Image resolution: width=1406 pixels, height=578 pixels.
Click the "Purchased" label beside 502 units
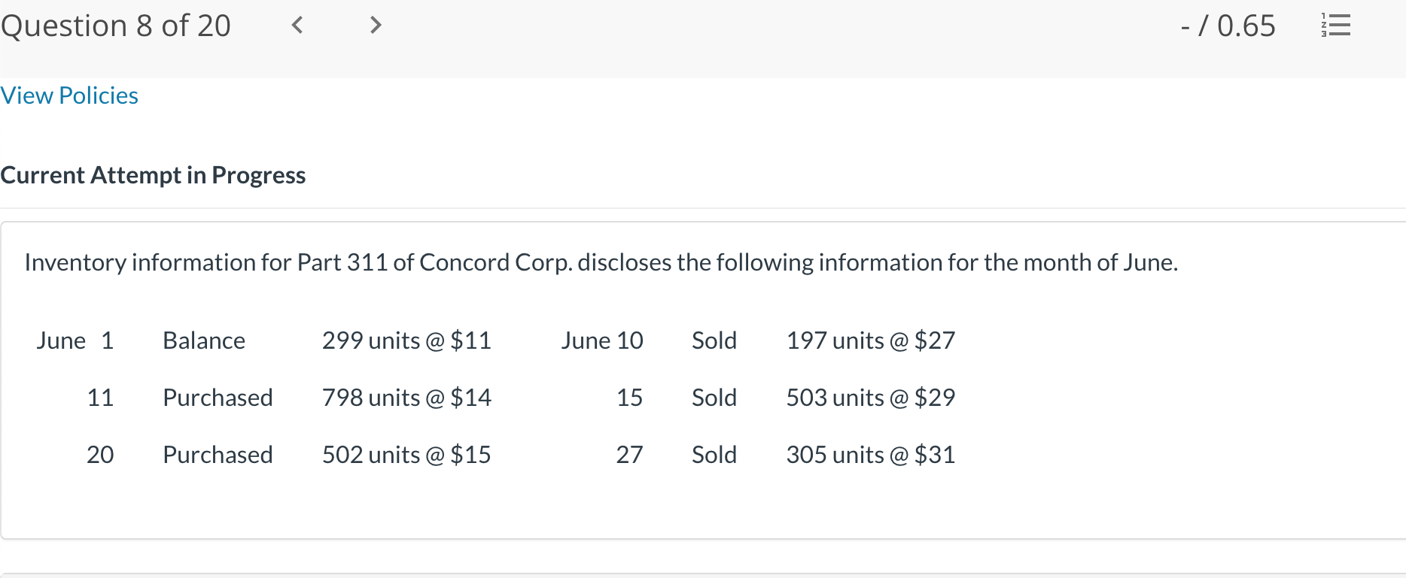pyautogui.click(x=218, y=455)
